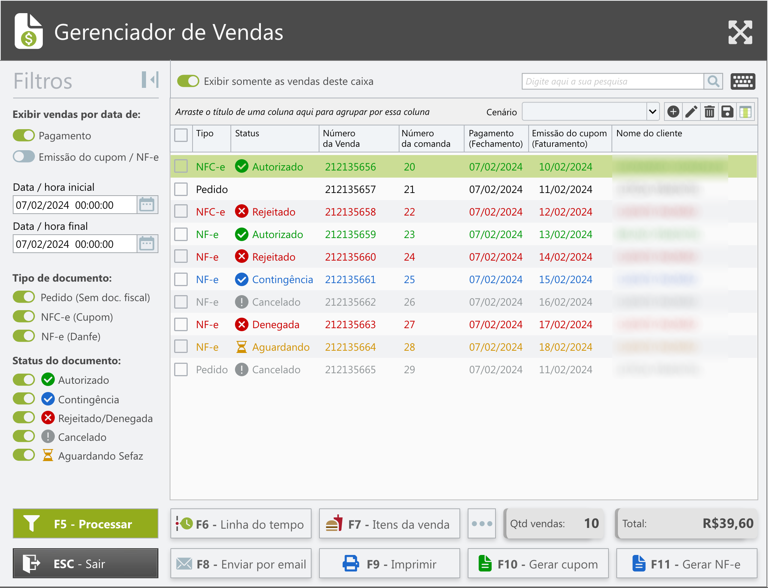Click the Qtd vendas counter box
The image size is (768, 588).
tap(554, 523)
